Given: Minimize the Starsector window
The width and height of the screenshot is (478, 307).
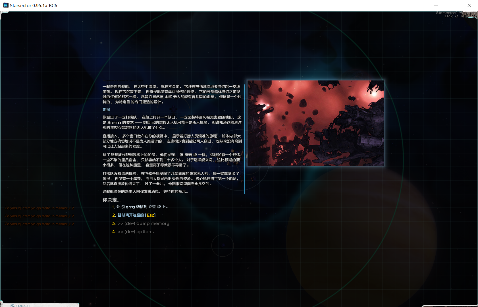Looking at the screenshot, I should [x=436, y=5].
